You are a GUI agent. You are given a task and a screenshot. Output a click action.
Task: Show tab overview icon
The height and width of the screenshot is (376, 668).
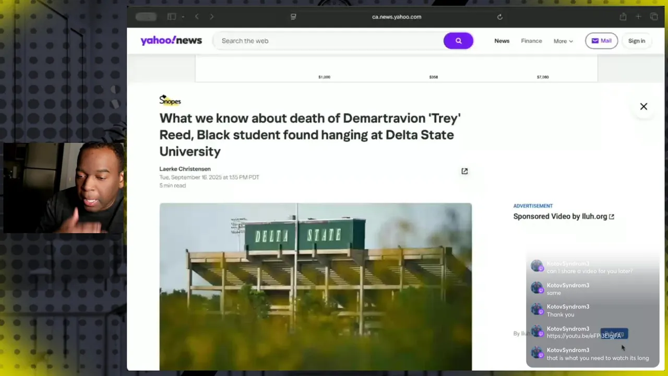coord(654,17)
